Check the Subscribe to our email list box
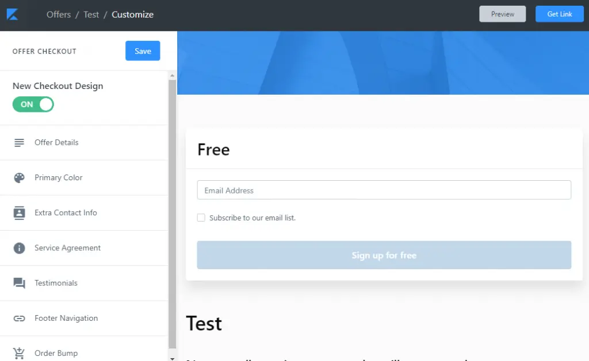This screenshot has height=361, width=589. (x=201, y=218)
